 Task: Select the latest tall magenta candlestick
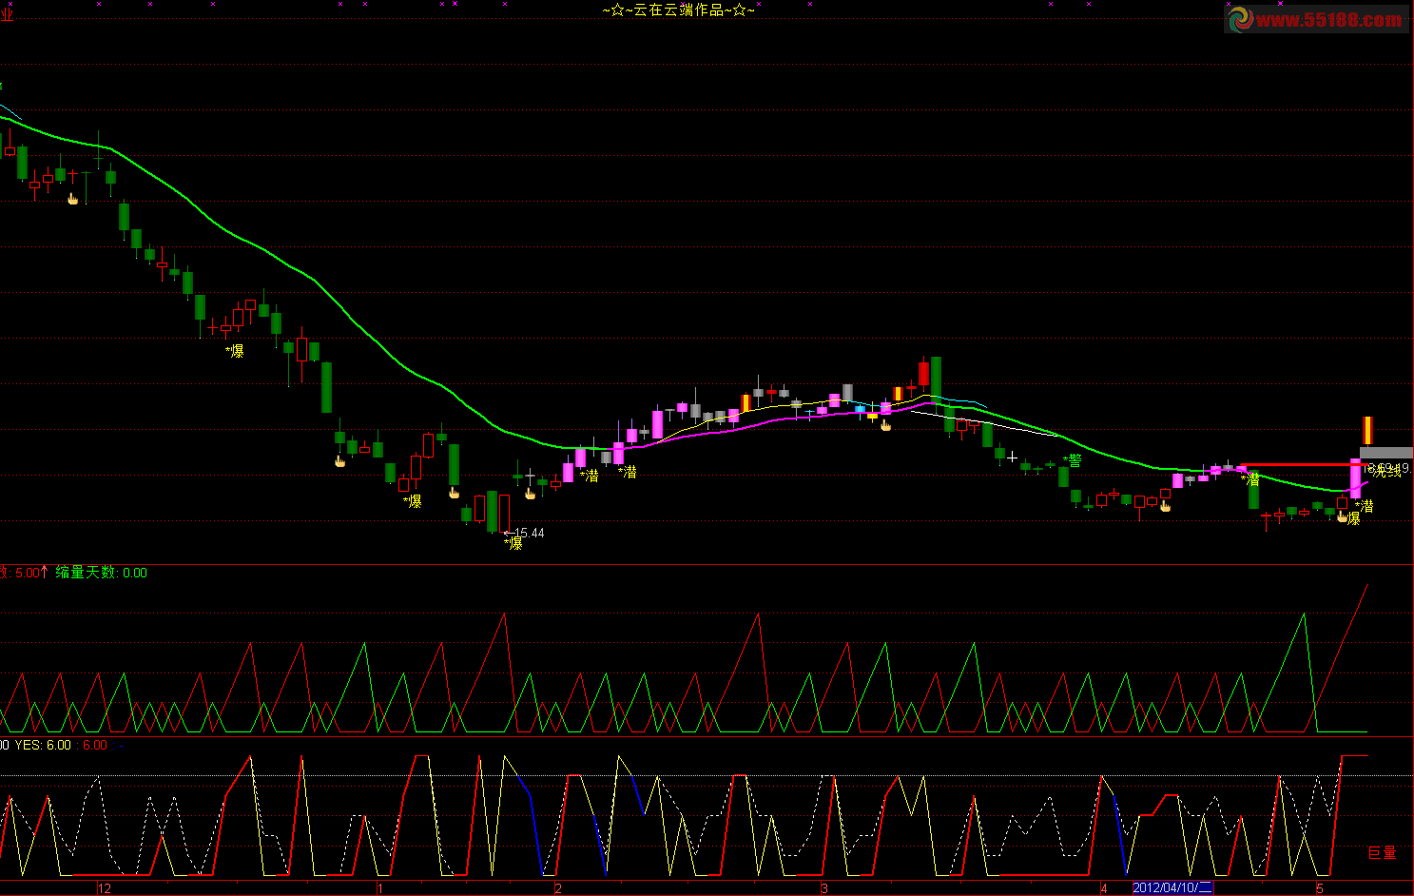click(1355, 478)
